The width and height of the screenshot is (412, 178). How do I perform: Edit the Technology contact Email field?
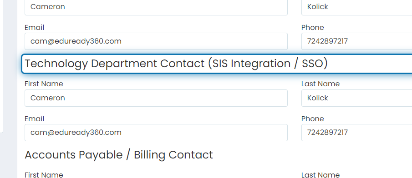pos(156,133)
